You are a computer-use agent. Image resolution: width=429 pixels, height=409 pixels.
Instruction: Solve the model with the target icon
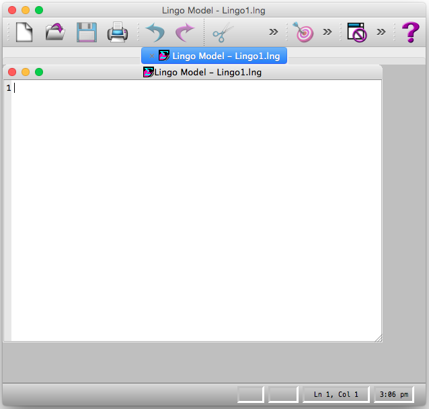coord(304,32)
